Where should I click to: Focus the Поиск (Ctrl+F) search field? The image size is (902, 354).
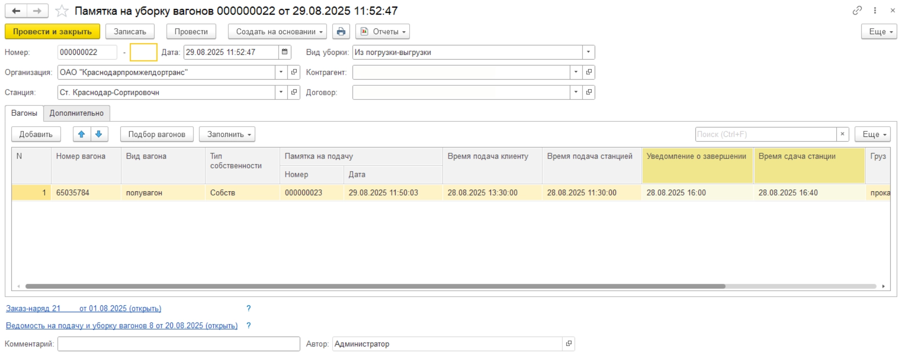click(x=766, y=134)
